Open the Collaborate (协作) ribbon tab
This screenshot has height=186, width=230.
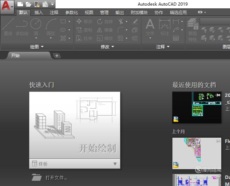pos(159,13)
